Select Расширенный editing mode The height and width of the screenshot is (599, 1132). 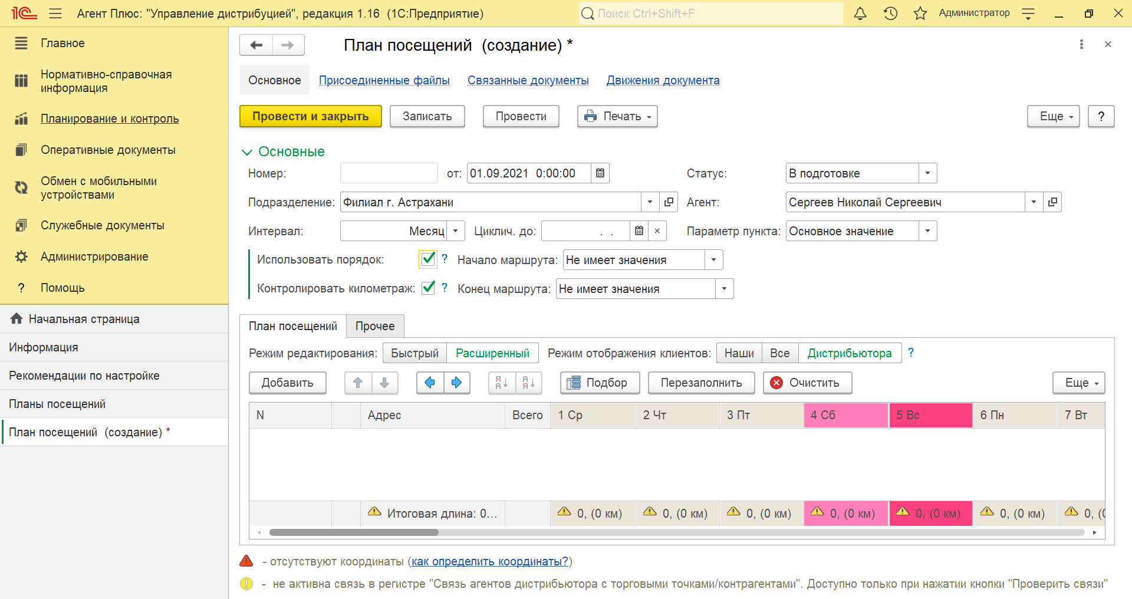pyautogui.click(x=492, y=353)
